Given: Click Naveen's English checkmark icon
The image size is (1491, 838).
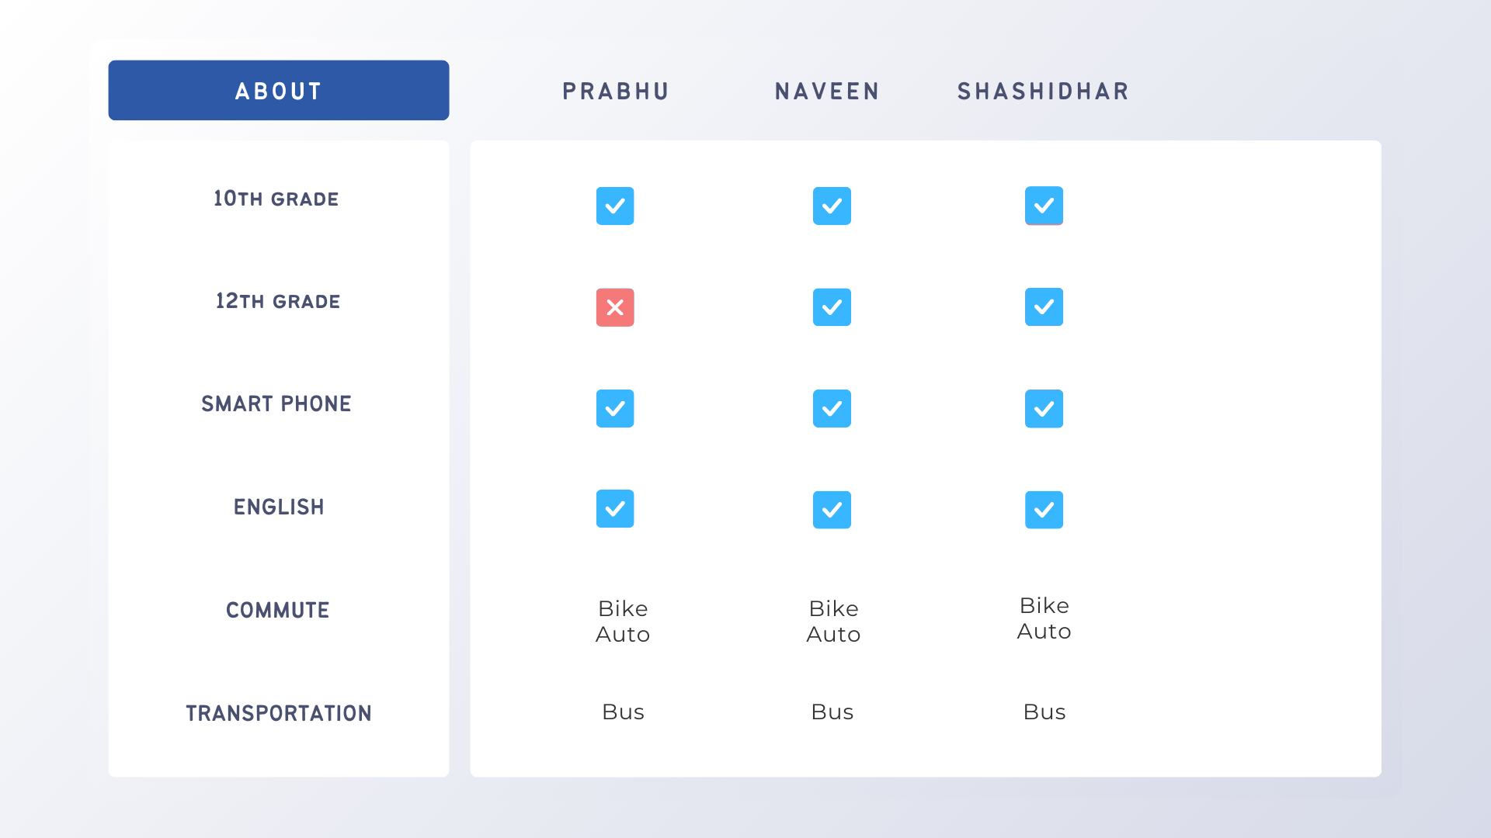Looking at the screenshot, I should [x=832, y=510].
